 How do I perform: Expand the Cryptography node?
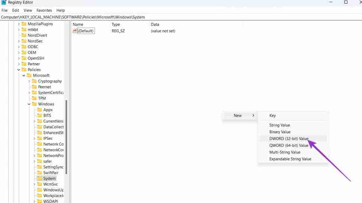click(29, 81)
